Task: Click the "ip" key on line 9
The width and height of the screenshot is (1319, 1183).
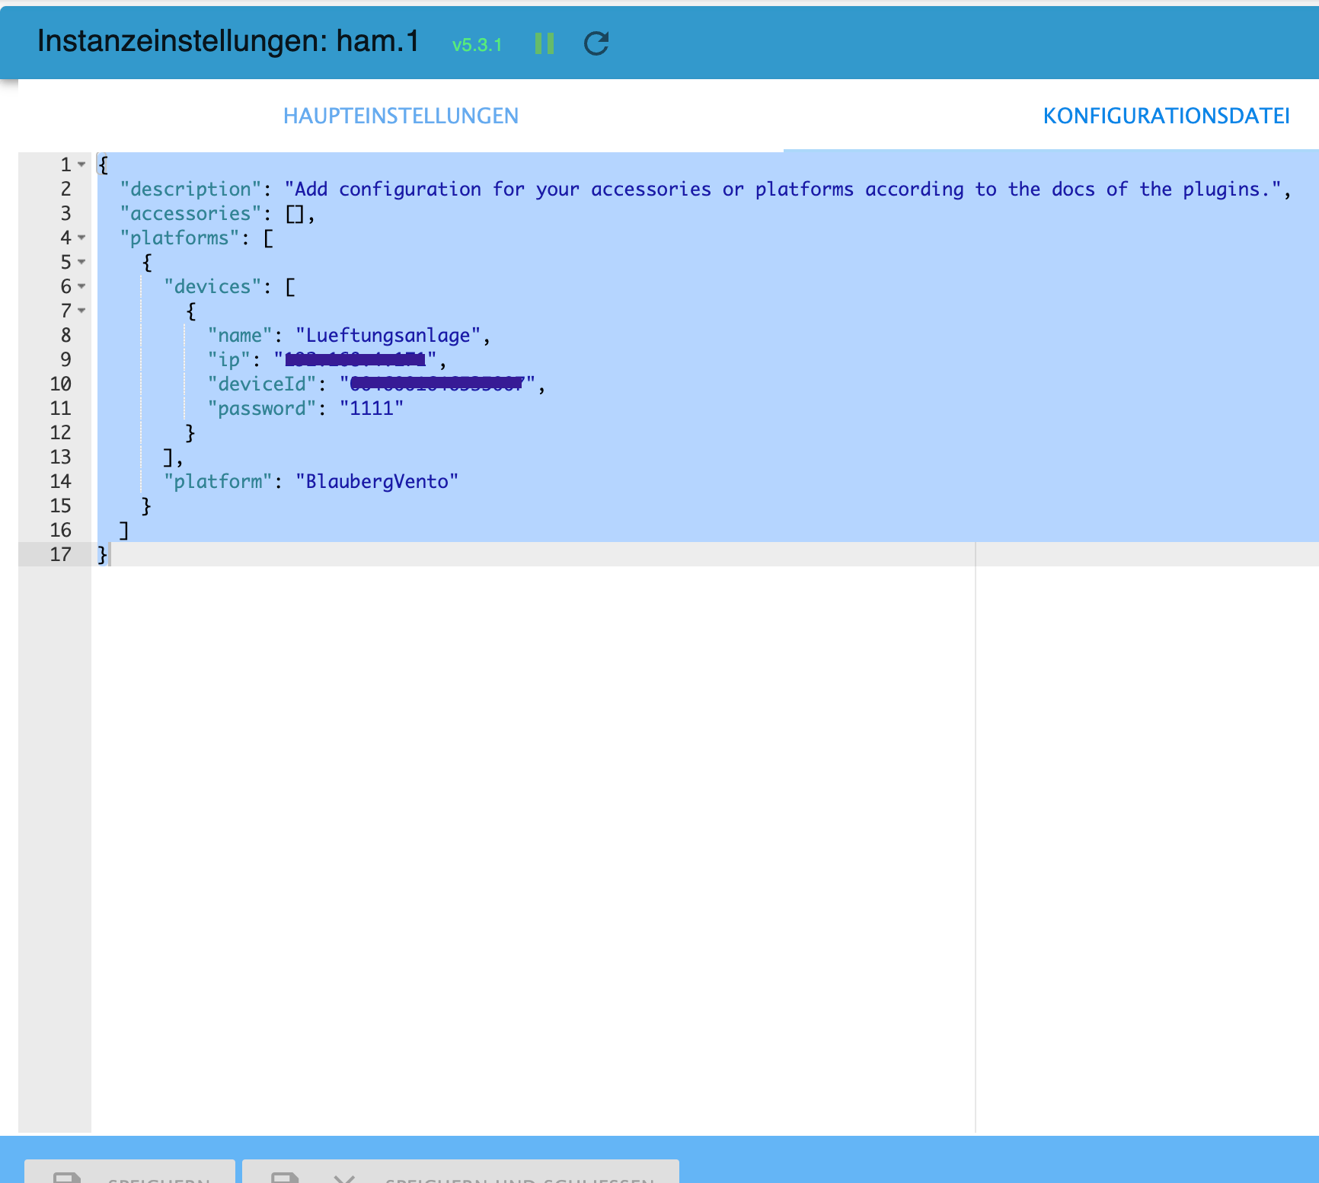Action: pyautogui.click(x=229, y=359)
